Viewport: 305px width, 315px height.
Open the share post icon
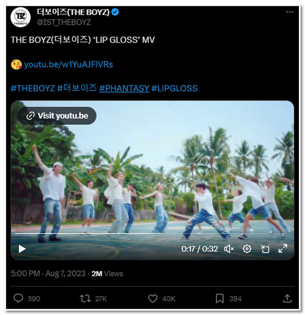(x=288, y=298)
